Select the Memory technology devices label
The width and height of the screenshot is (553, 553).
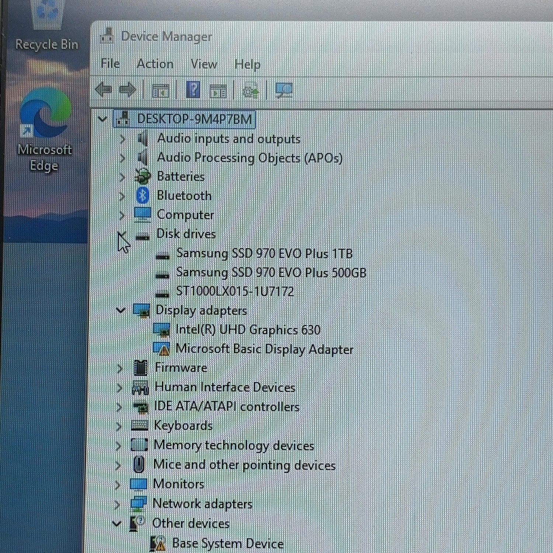tap(234, 445)
